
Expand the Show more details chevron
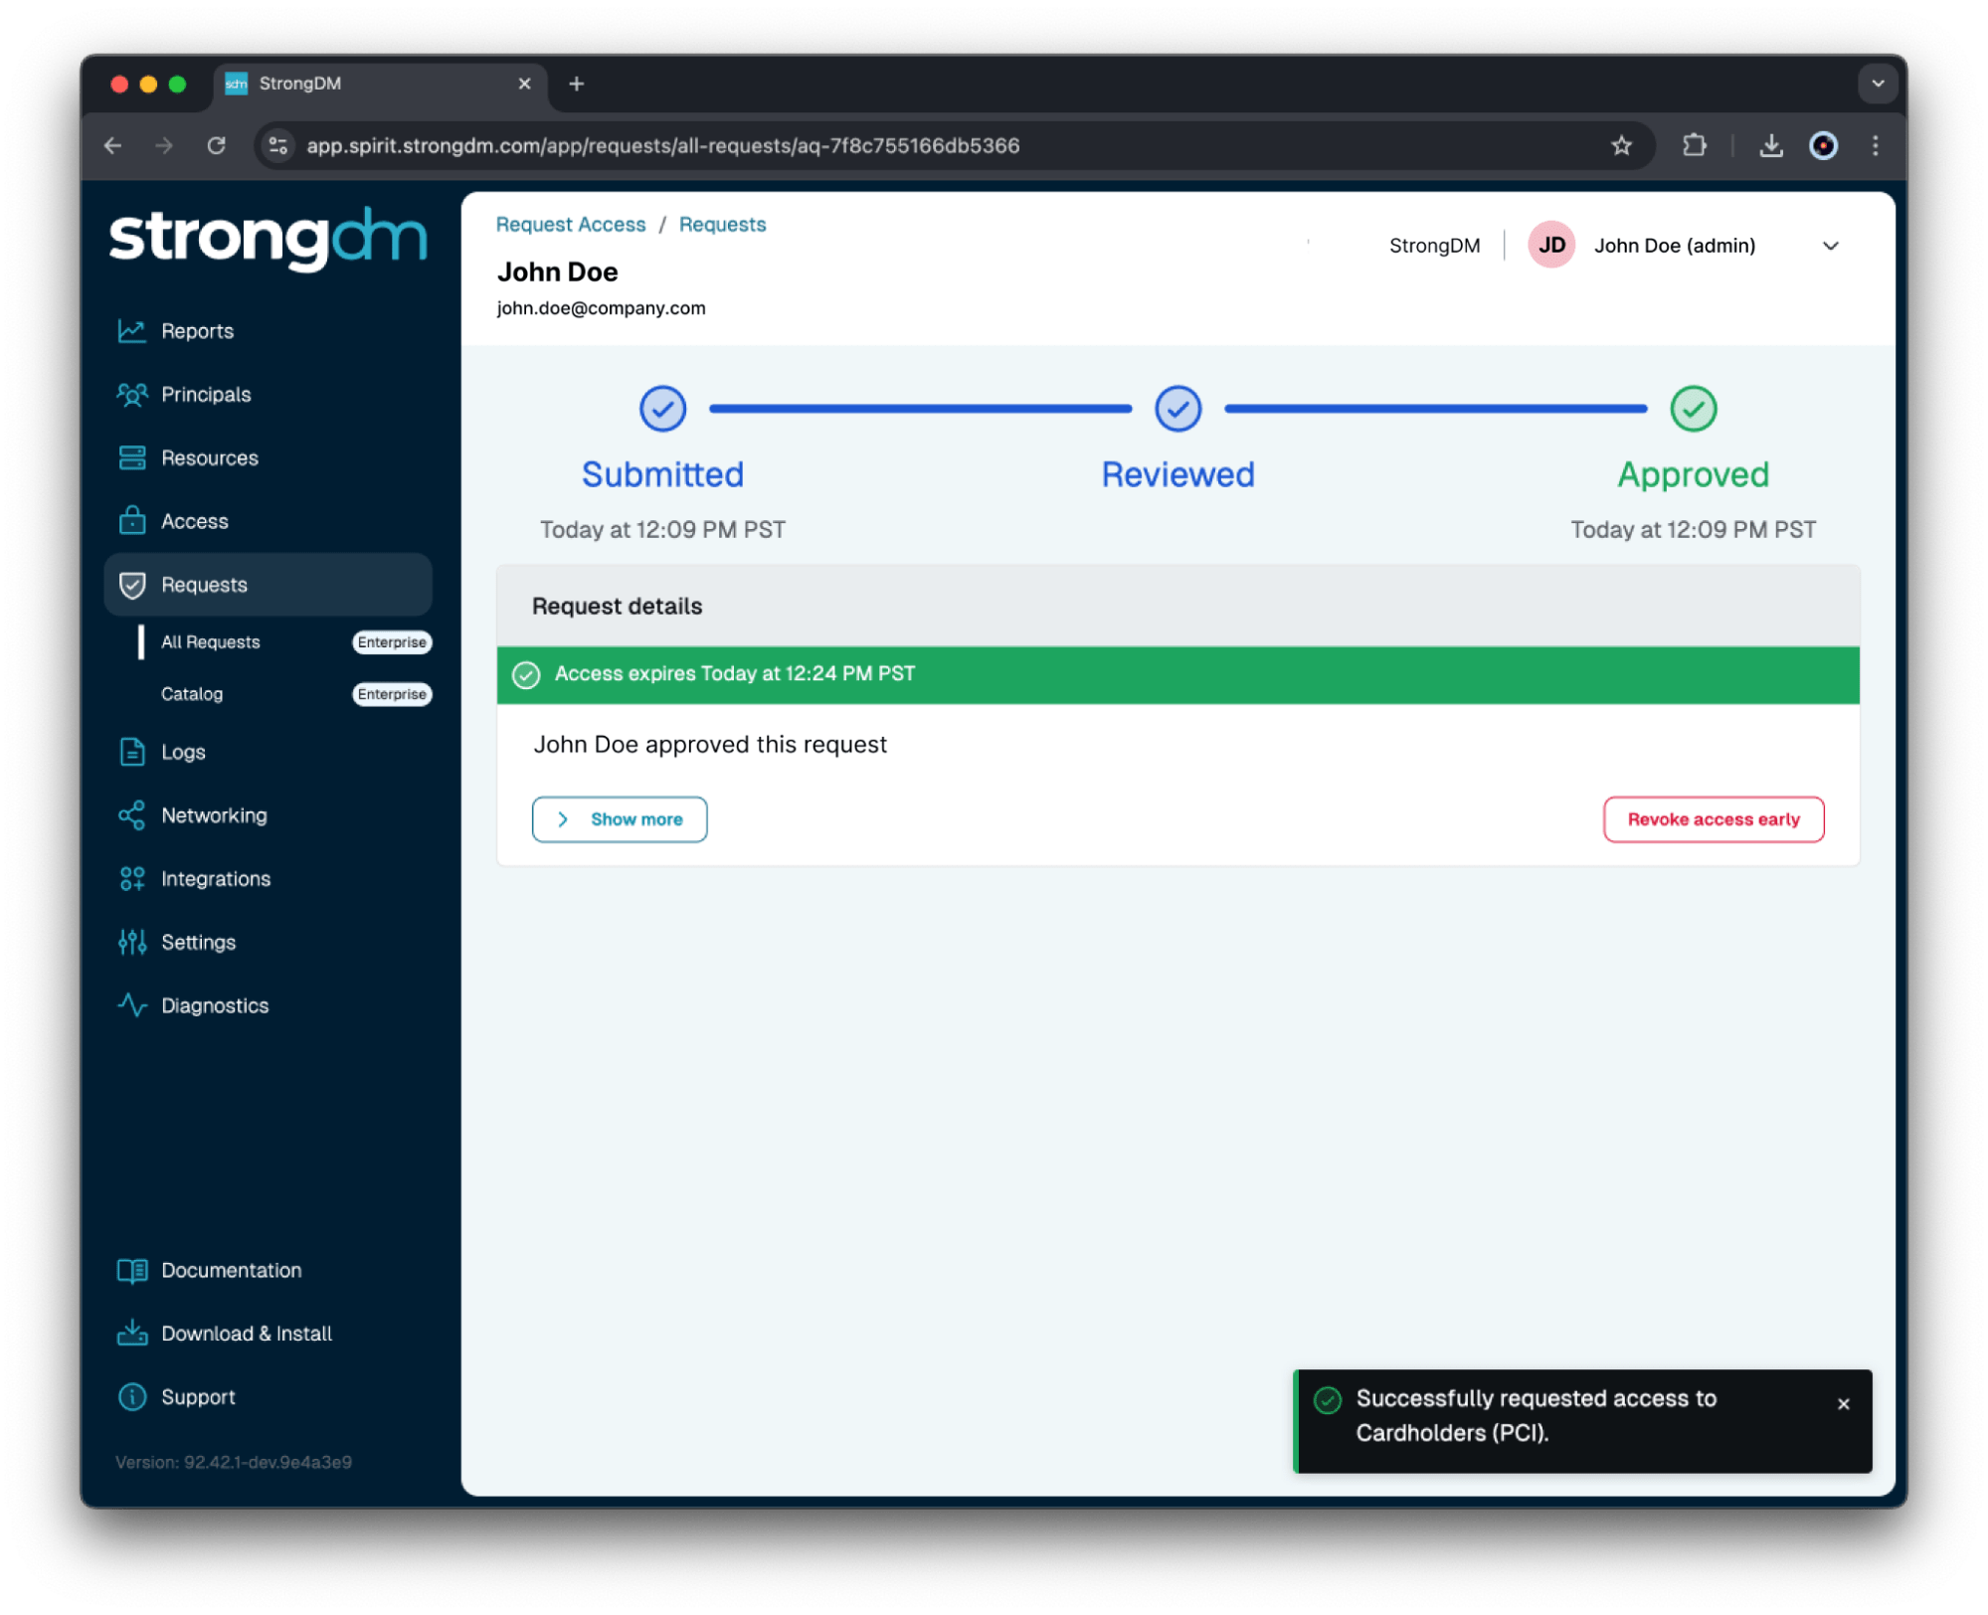(x=619, y=818)
